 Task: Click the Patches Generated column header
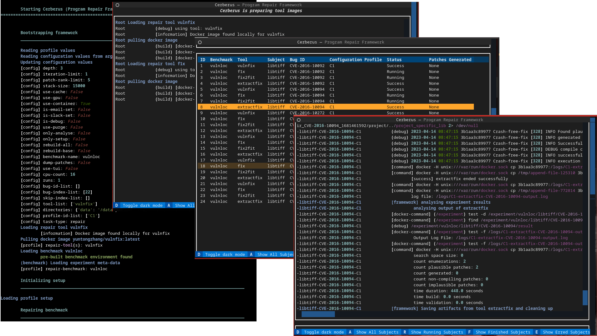click(450, 60)
